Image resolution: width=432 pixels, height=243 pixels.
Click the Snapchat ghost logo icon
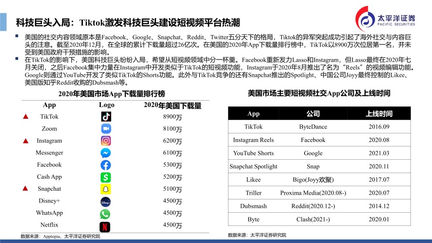point(106,189)
